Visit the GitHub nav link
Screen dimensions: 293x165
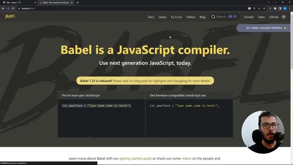pos(274,17)
